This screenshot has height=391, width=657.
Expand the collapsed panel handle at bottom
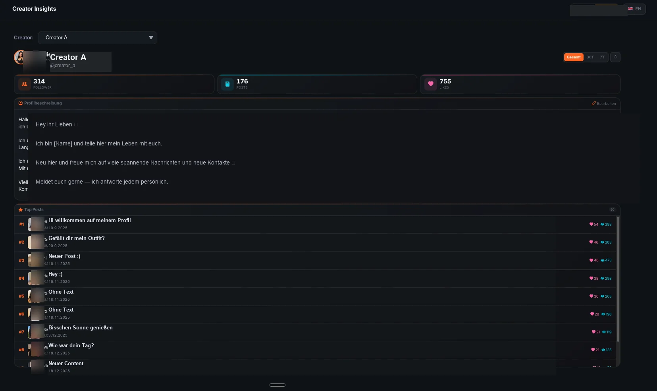click(277, 385)
